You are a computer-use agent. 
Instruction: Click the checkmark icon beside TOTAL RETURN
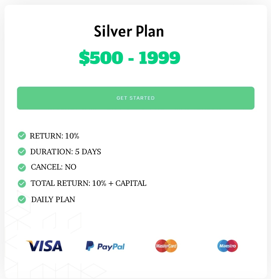point(22,184)
